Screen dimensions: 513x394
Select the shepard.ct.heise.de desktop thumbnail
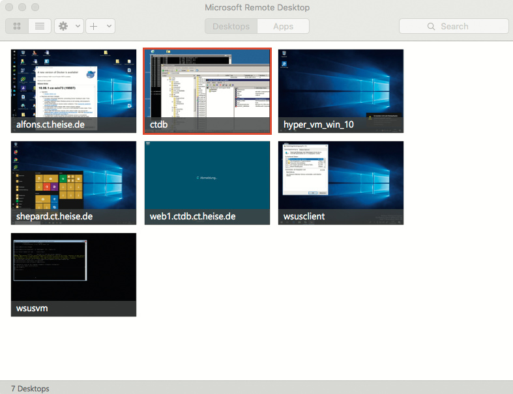[x=74, y=182]
